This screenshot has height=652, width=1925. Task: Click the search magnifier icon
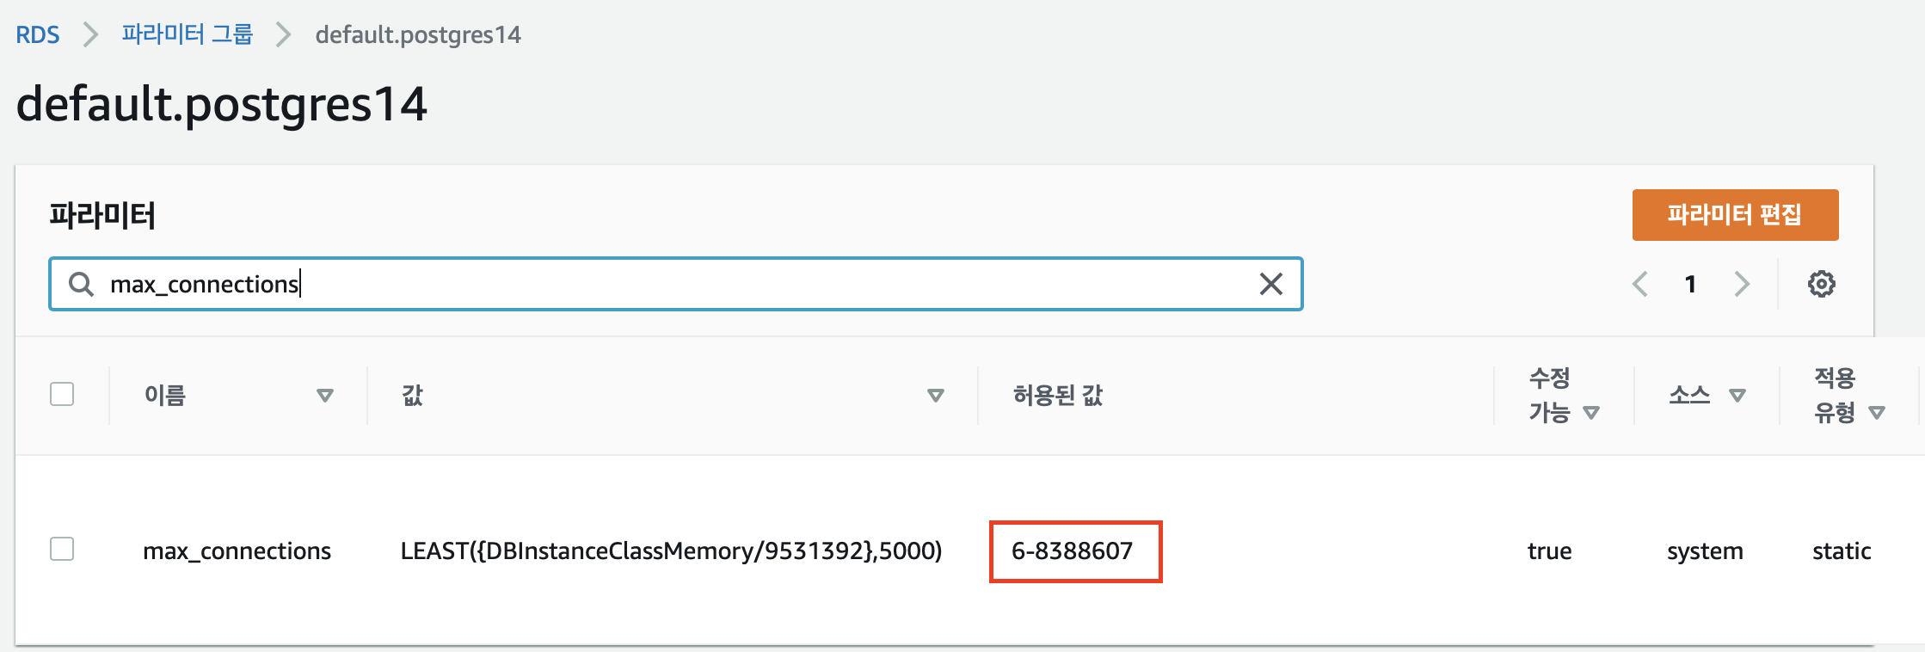pos(81,284)
